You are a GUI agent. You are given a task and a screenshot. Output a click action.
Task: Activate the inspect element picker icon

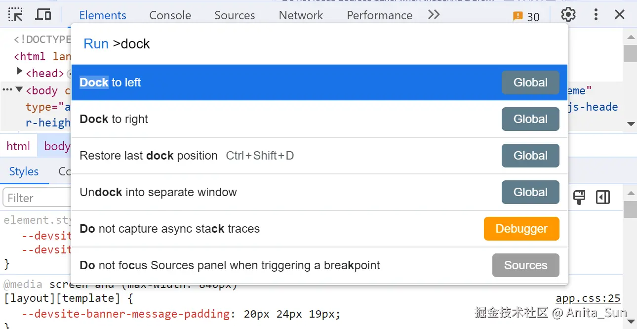coord(15,15)
